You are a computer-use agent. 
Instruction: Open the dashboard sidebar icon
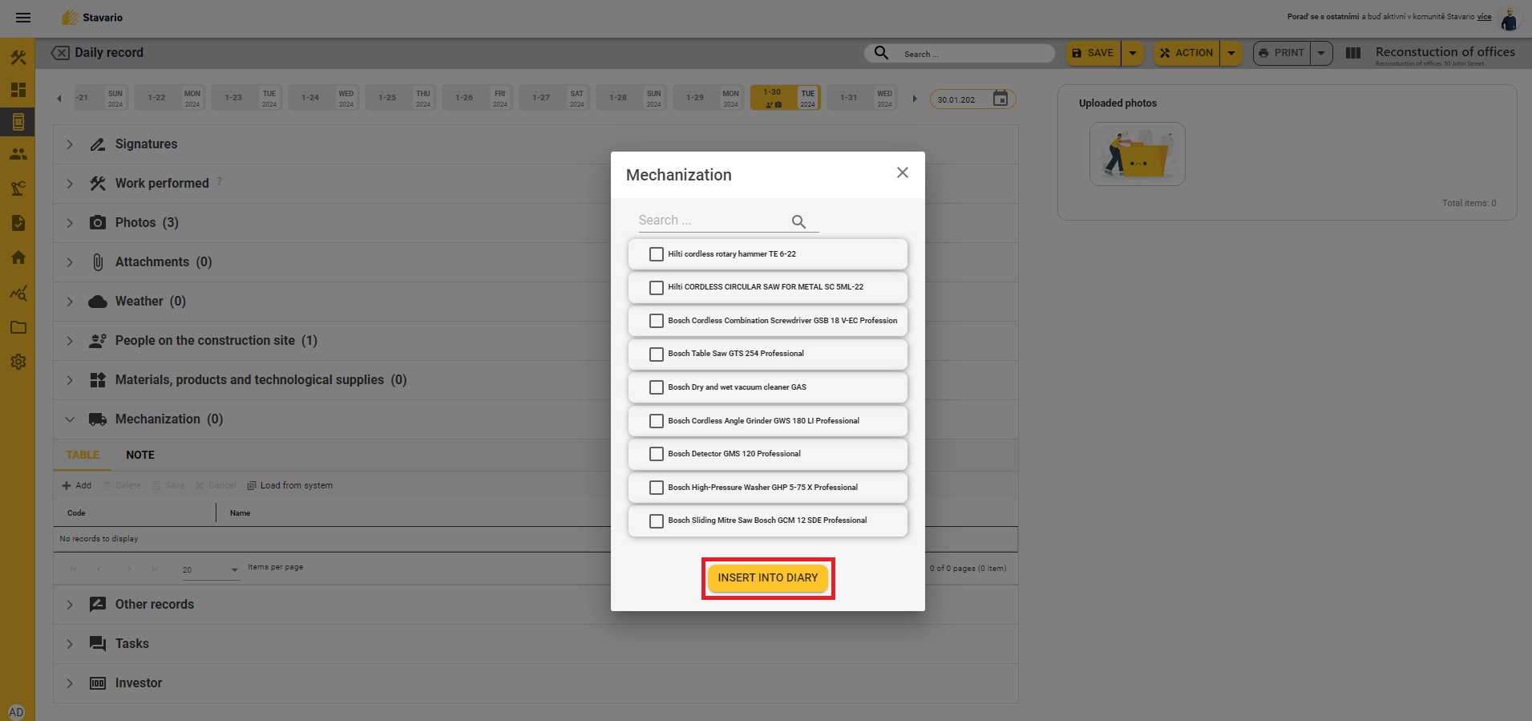pos(18,90)
